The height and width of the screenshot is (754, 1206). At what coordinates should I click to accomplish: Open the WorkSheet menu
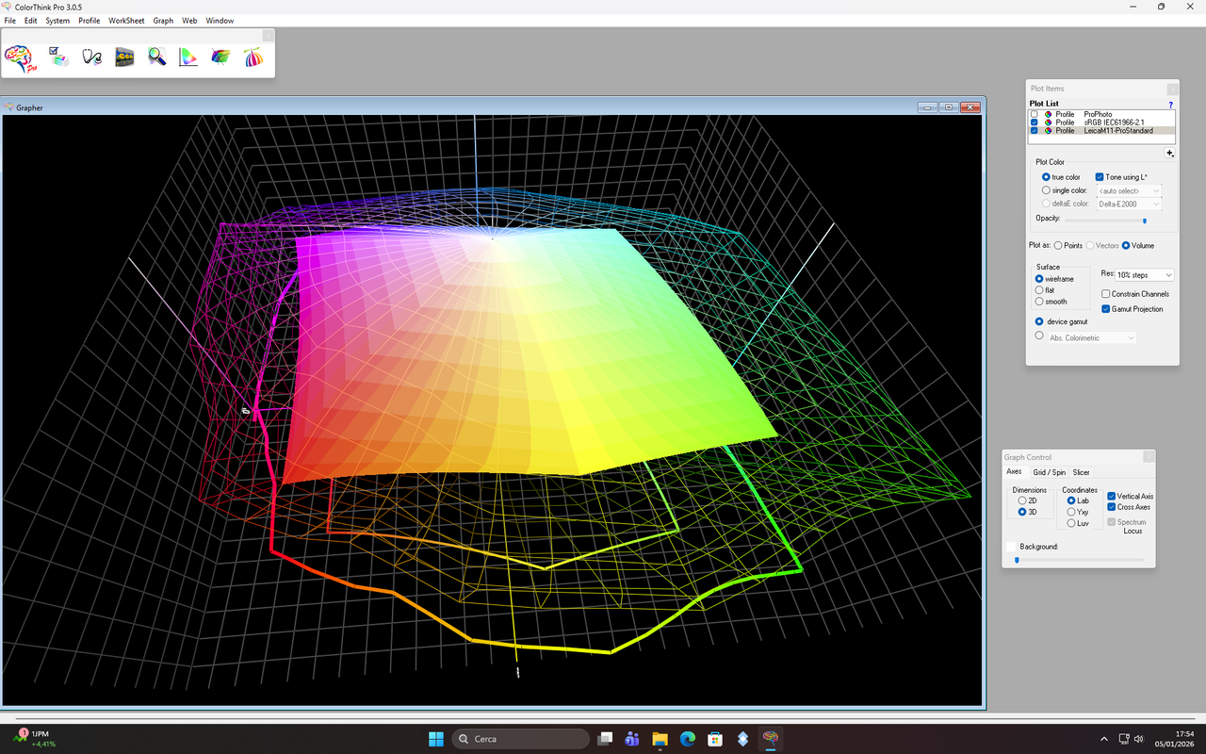pos(126,20)
